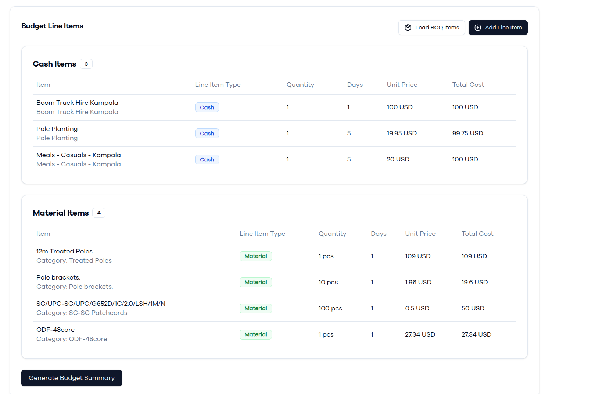Click the Material badge for 12m Treated Poles
595x394 pixels.
click(x=256, y=256)
